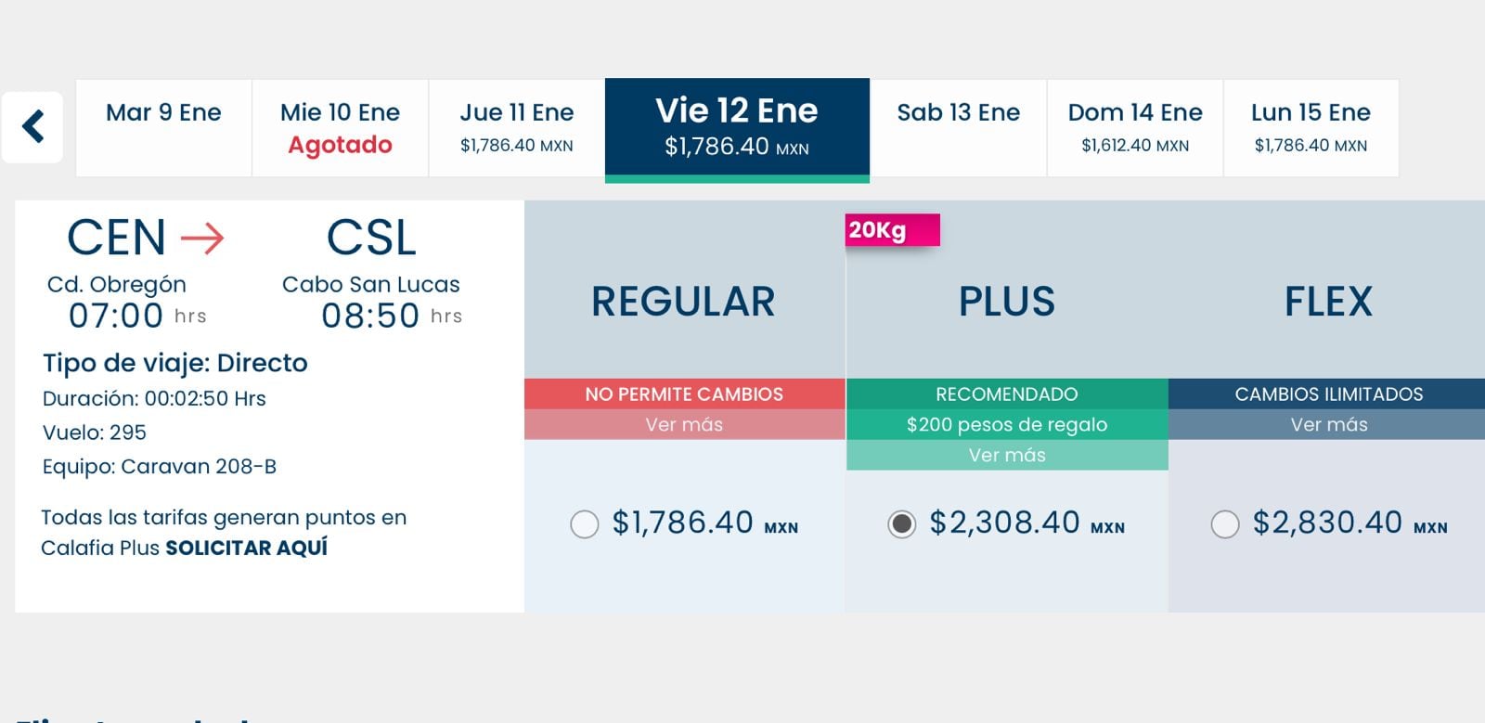
Task: Expand Ver más under Regular fare
Action: click(x=684, y=425)
